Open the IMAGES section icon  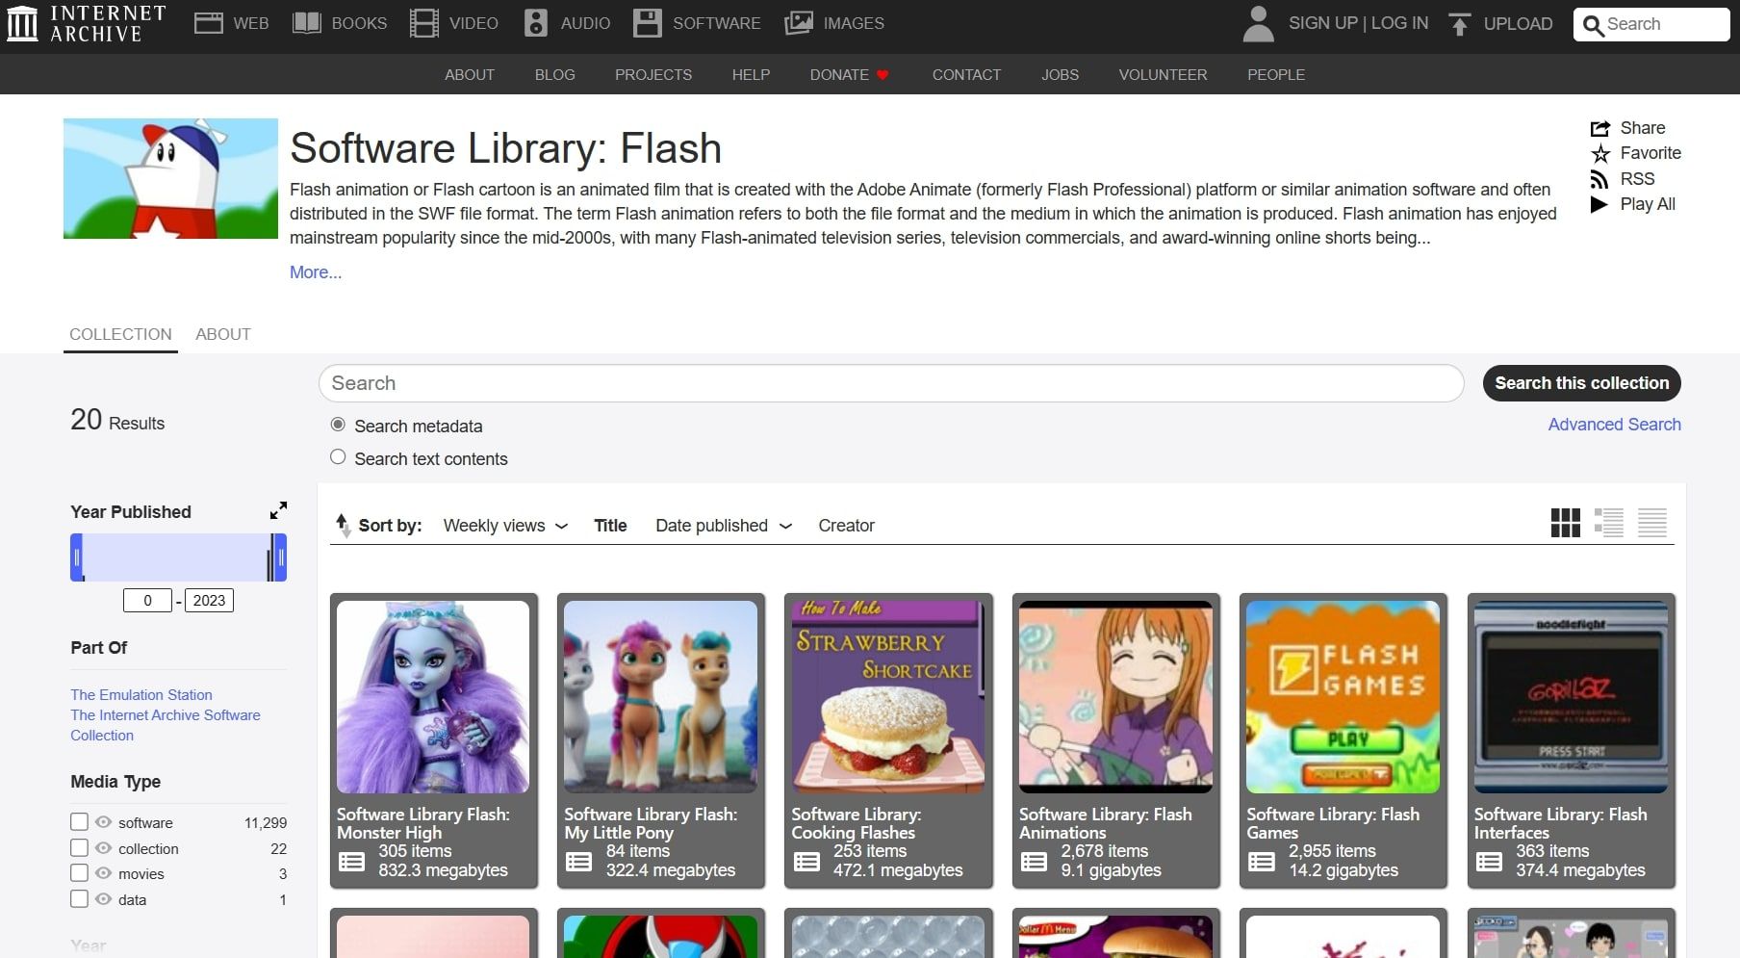pos(799,22)
